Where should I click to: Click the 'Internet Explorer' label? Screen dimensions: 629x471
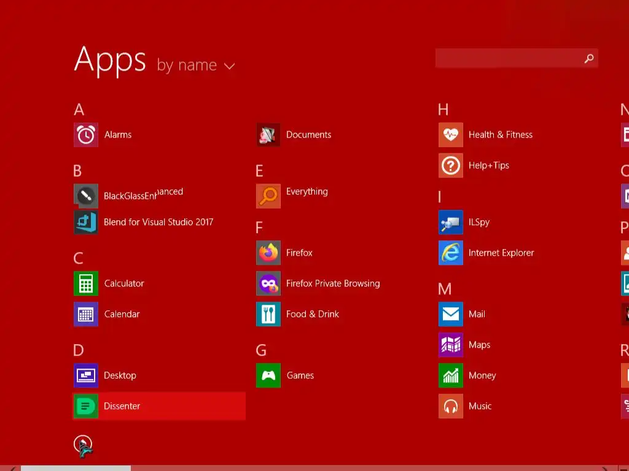click(x=501, y=253)
